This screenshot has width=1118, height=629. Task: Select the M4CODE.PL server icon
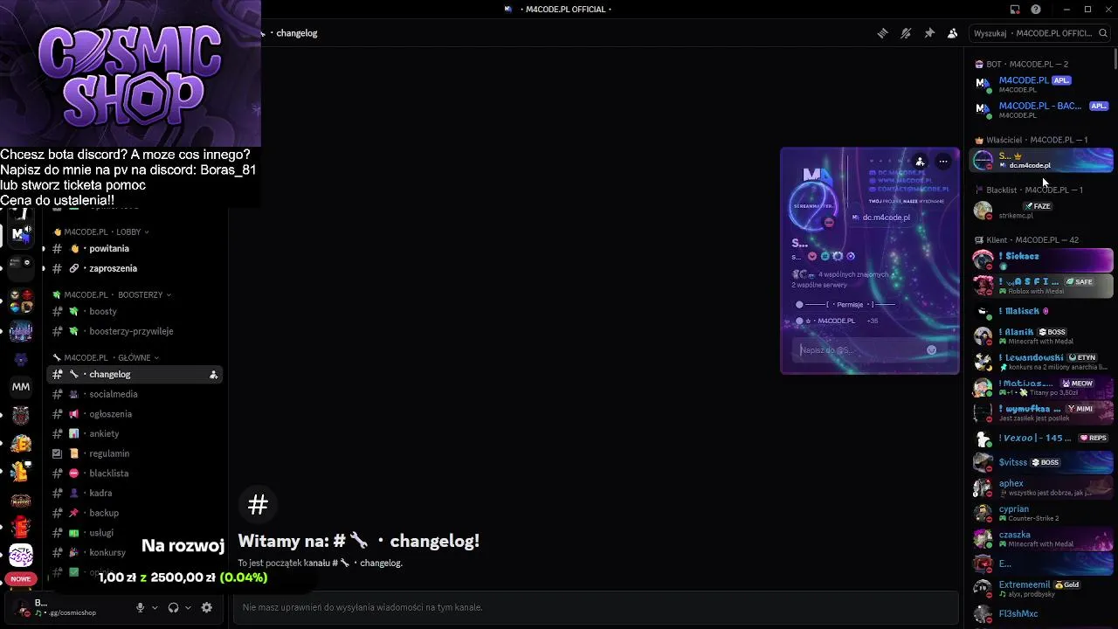coord(21,234)
